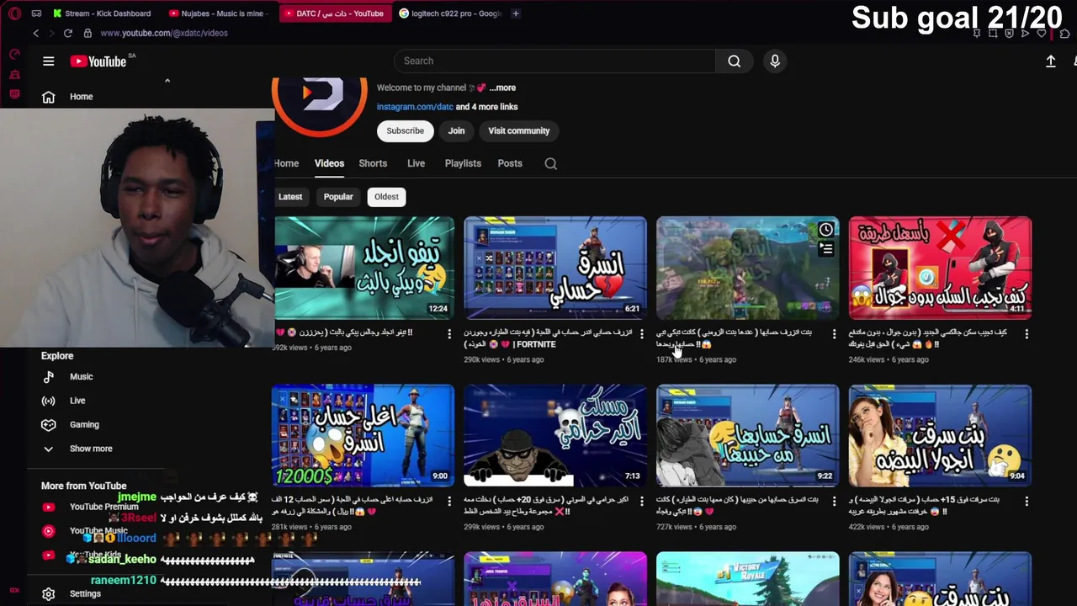
Task: Open the 12000$ video thumbnail
Action: pyautogui.click(x=363, y=436)
